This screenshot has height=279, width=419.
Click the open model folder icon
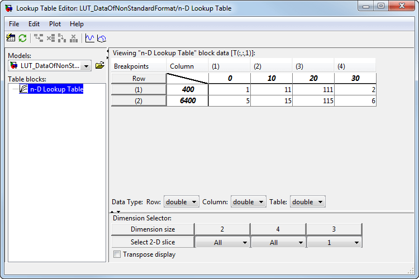pyautogui.click(x=99, y=65)
